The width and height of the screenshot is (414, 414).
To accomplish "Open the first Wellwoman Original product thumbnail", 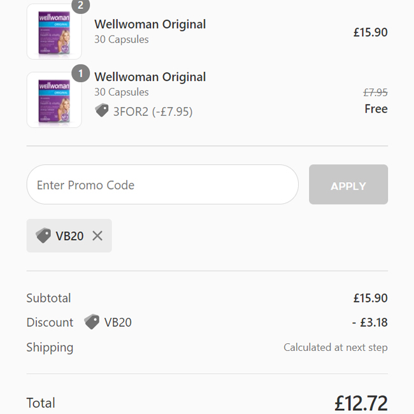I will tap(54, 32).
